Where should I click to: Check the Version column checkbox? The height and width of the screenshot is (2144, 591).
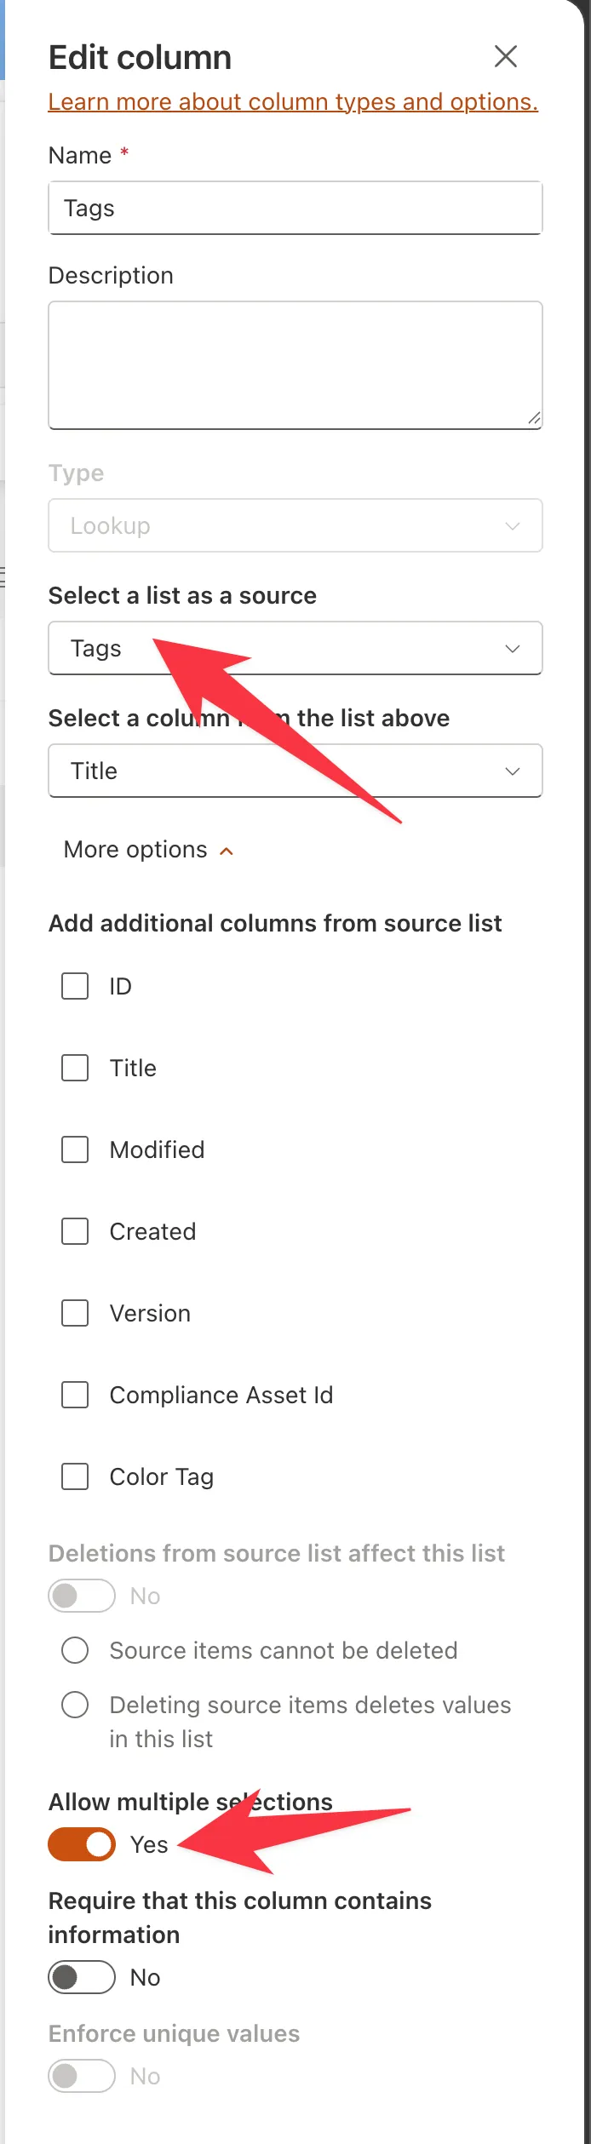75,1313
